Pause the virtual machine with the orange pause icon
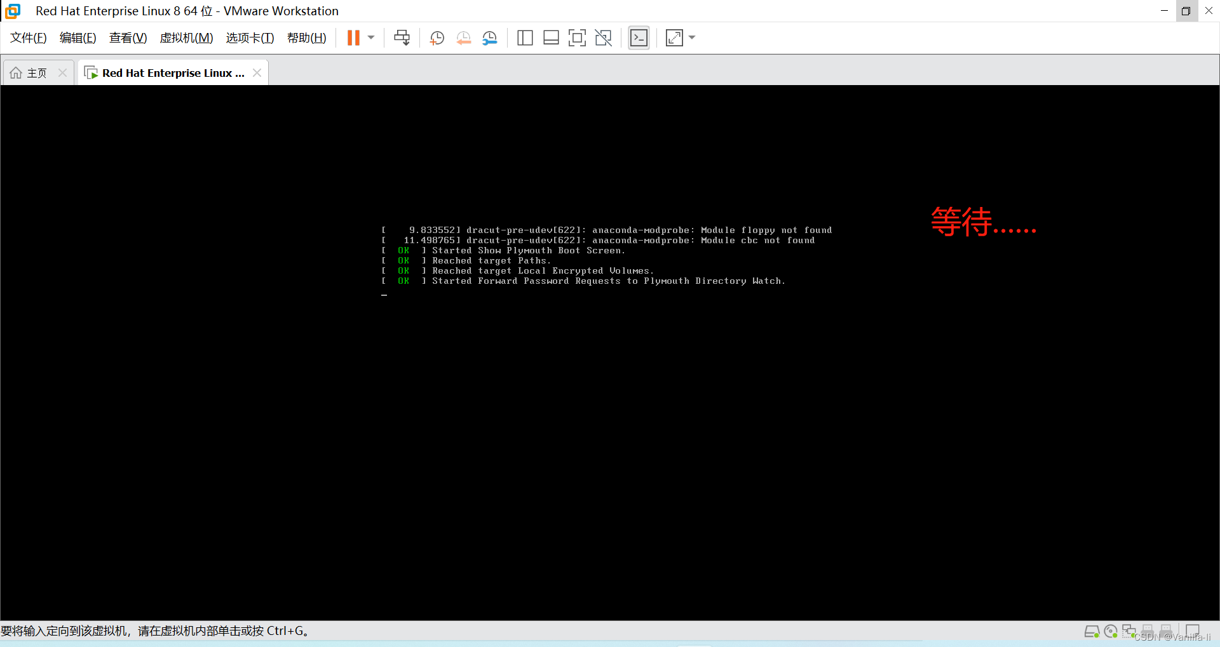Screen dimensions: 1220x647 (x=353, y=38)
